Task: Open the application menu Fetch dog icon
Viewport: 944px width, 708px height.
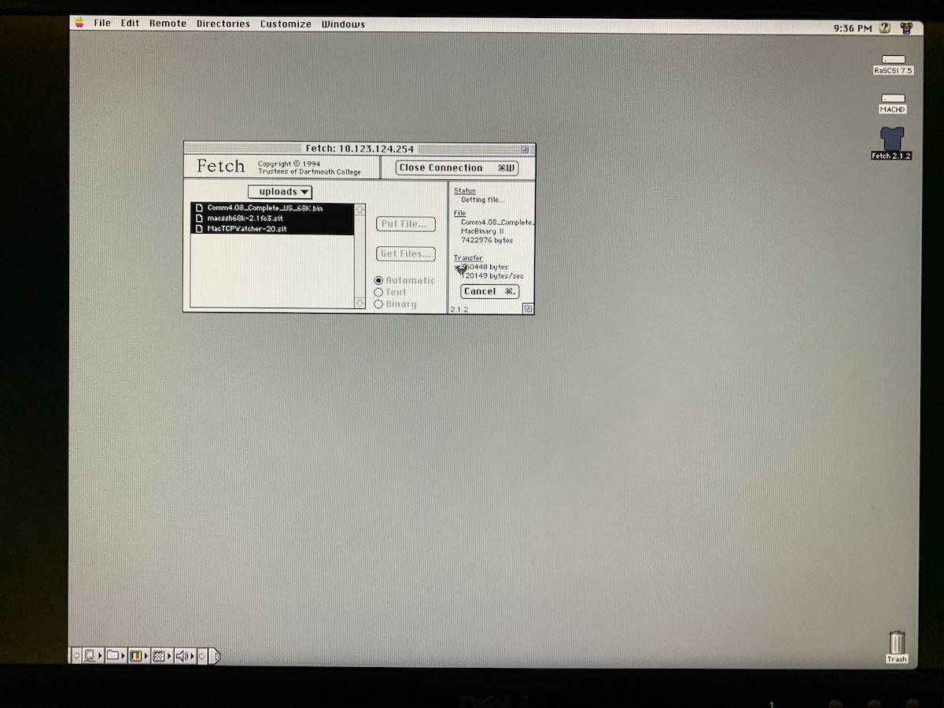Action: click(x=907, y=28)
